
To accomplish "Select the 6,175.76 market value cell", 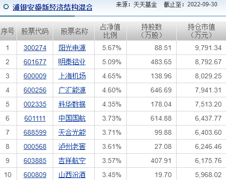I will tap(201, 161).
